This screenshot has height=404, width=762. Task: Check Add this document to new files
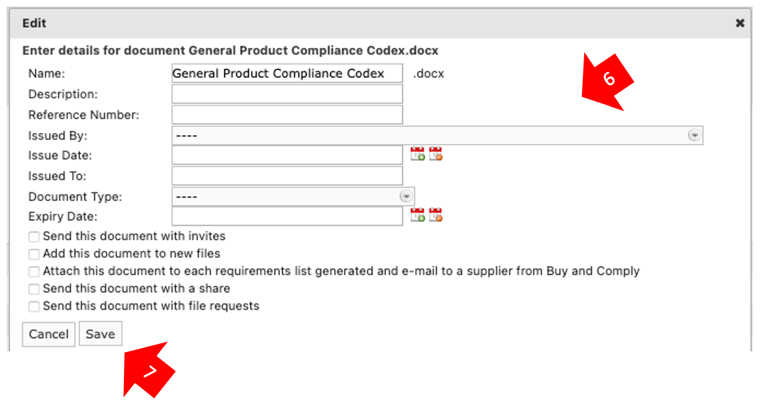(x=33, y=254)
